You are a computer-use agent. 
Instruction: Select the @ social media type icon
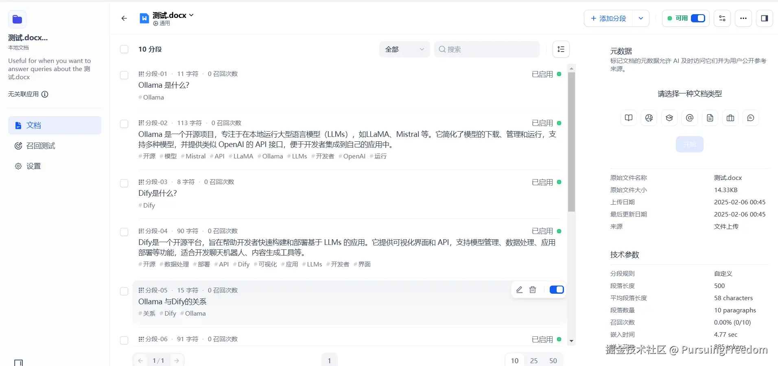click(690, 118)
